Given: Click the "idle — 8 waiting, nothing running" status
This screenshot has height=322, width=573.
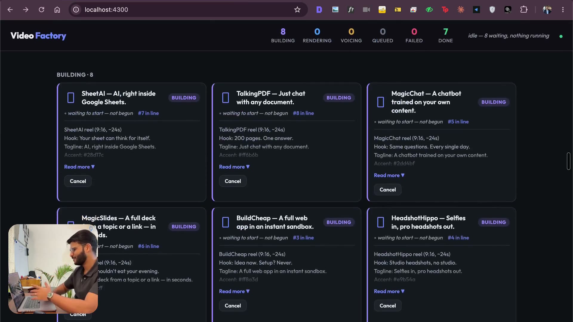Looking at the screenshot, I should click(x=509, y=36).
